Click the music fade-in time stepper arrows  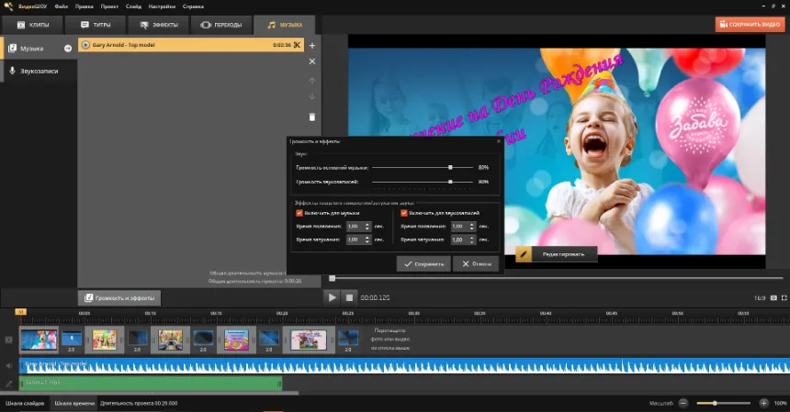pyautogui.click(x=367, y=226)
